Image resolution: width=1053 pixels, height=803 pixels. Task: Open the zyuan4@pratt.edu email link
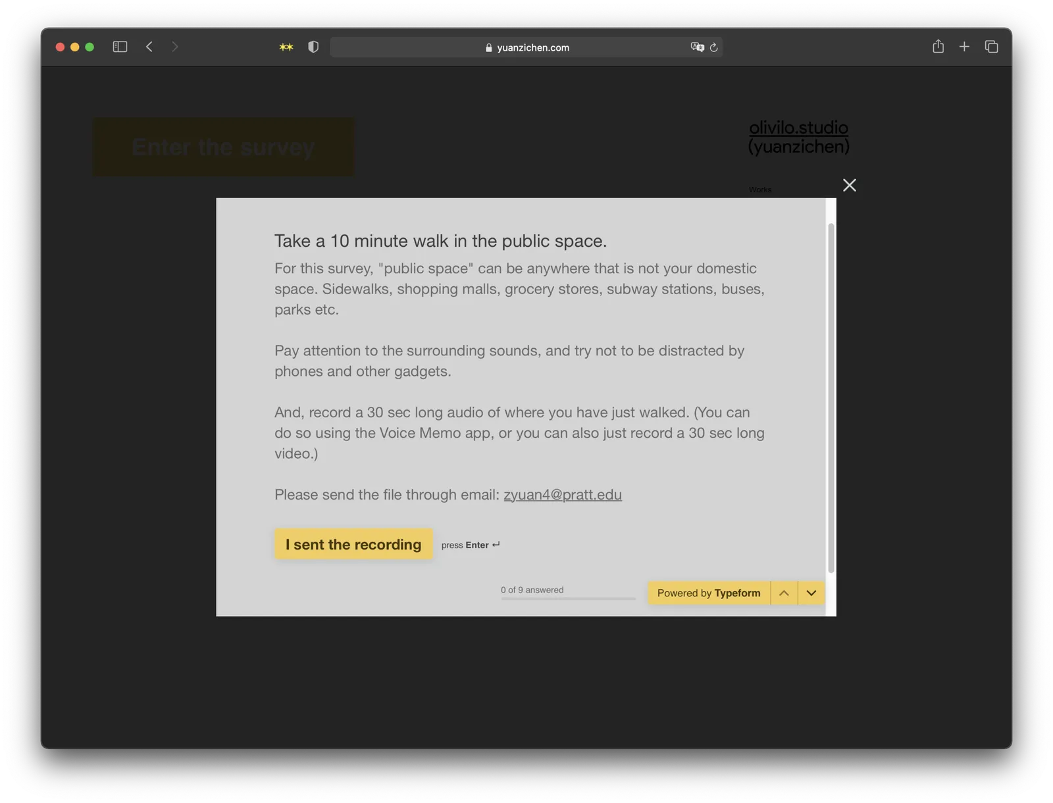click(x=563, y=494)
